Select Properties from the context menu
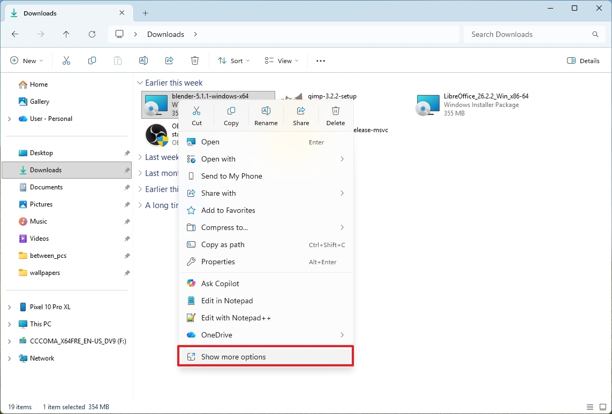This screenshot has height=414, width=612. point(218,262)
